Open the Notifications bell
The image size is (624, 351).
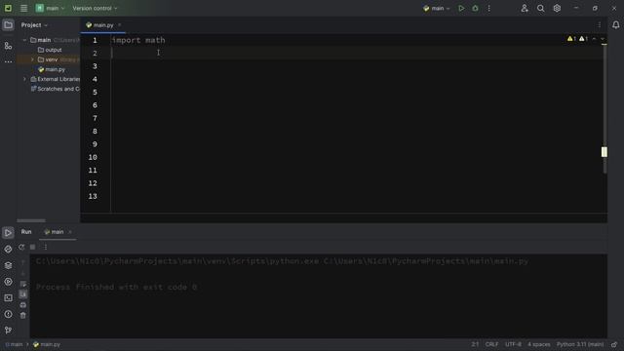615,24
